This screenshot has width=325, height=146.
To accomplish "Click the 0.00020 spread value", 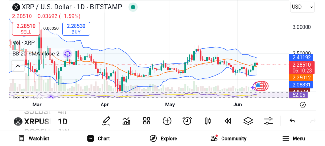I will point(51,29).
